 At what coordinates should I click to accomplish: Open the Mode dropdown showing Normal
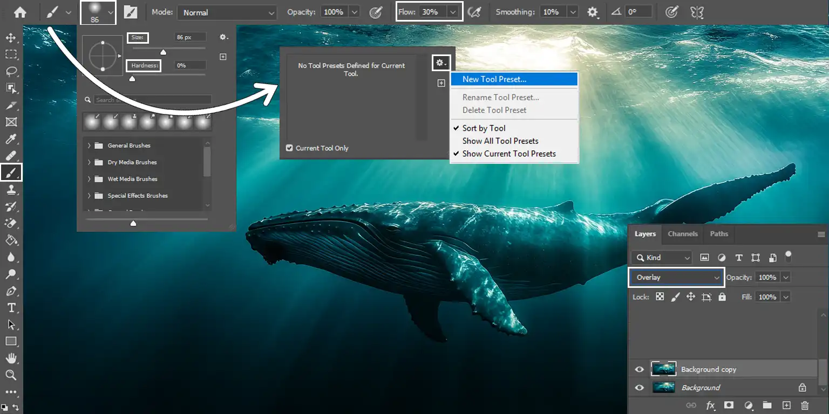227,12
